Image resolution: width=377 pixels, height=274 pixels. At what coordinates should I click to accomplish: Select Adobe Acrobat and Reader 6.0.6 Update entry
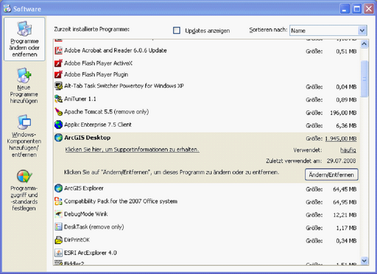[x=206, y=50]
